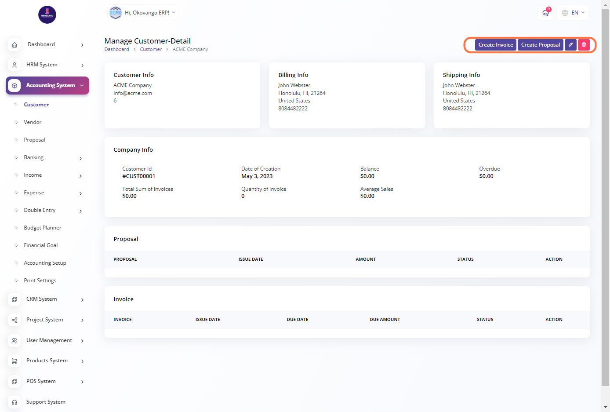610x412 pixels.
Task: Click the page vertical scrollbar
Action: [605, 198]
